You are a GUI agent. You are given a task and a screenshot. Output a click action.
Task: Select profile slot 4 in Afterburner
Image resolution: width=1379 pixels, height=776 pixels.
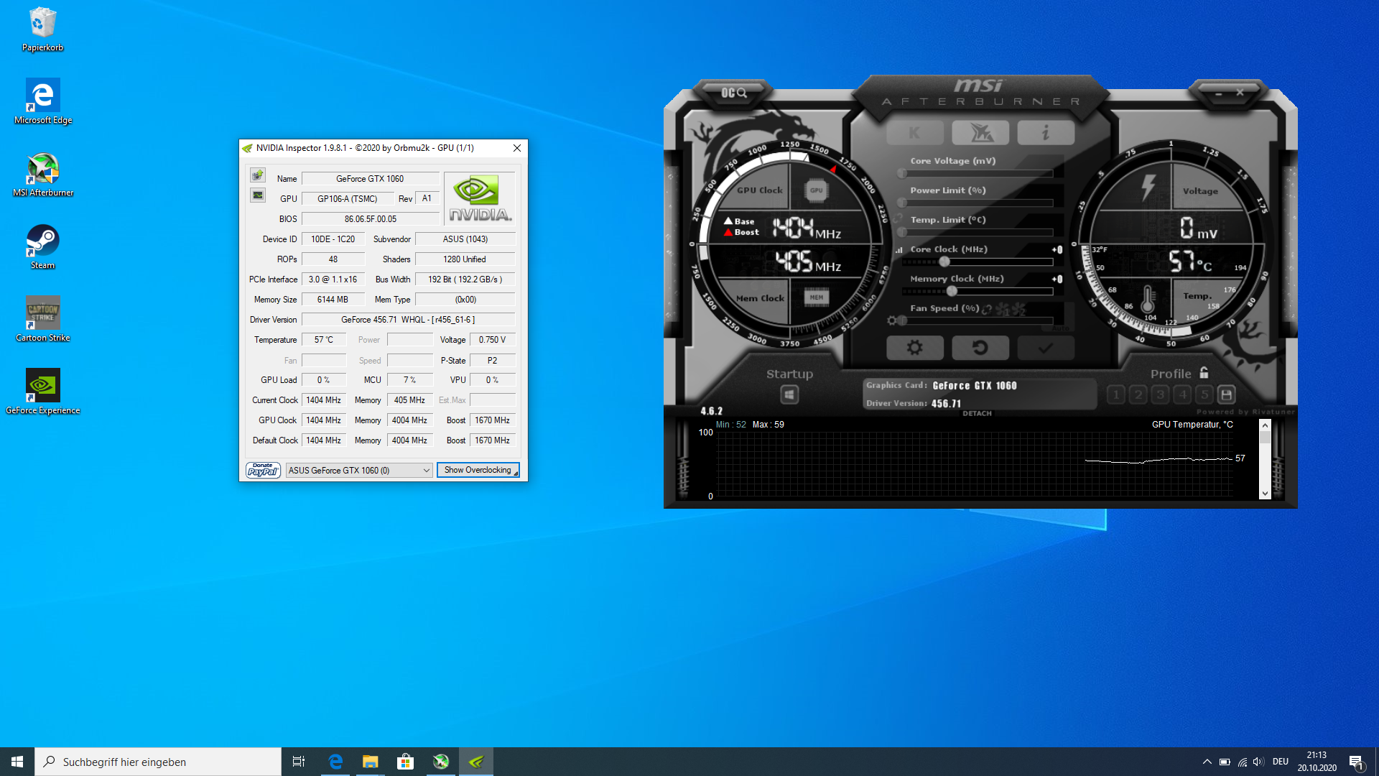click(1182, 394)
